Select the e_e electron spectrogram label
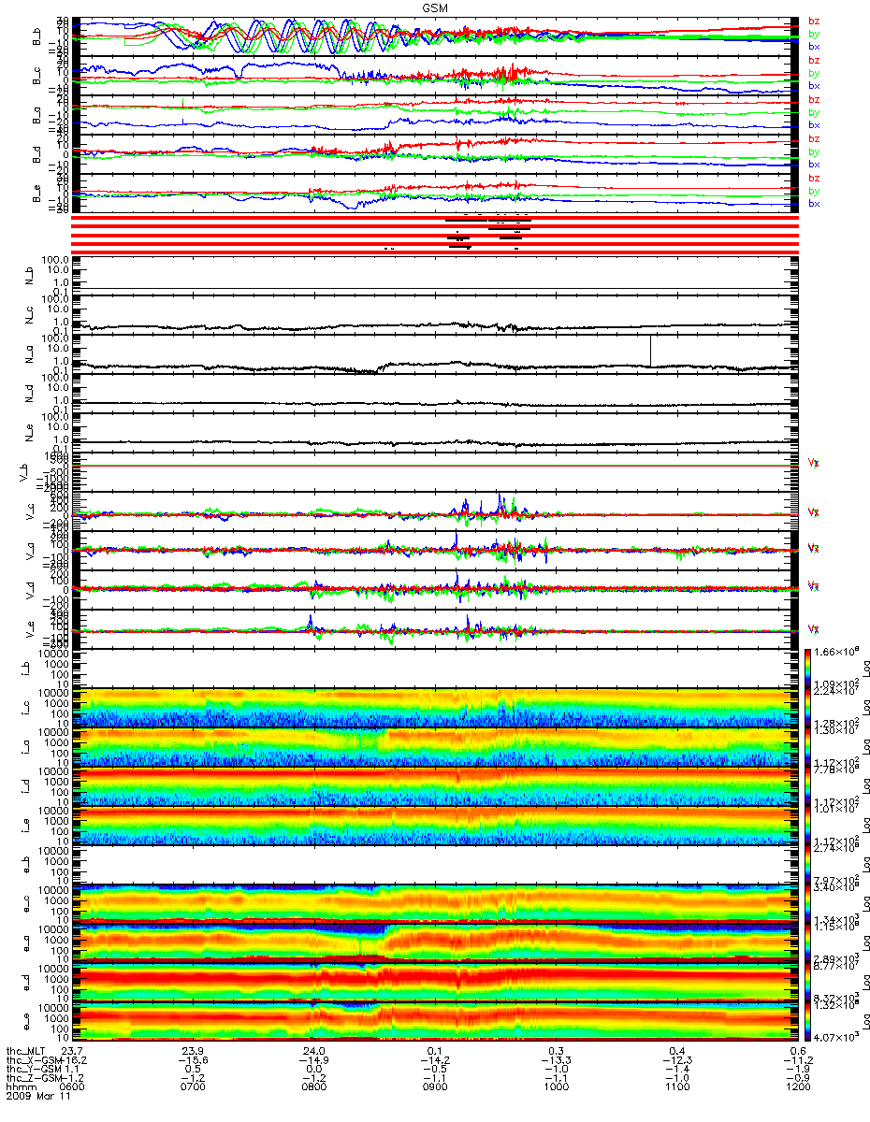The width and height of the screenshot is (870, 1122). click(x=25, y=1022)
